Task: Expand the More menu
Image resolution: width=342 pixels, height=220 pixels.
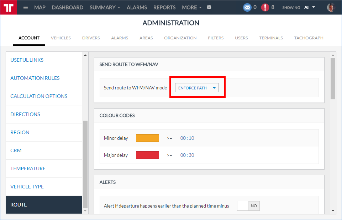Action: (x=191, y=7)
